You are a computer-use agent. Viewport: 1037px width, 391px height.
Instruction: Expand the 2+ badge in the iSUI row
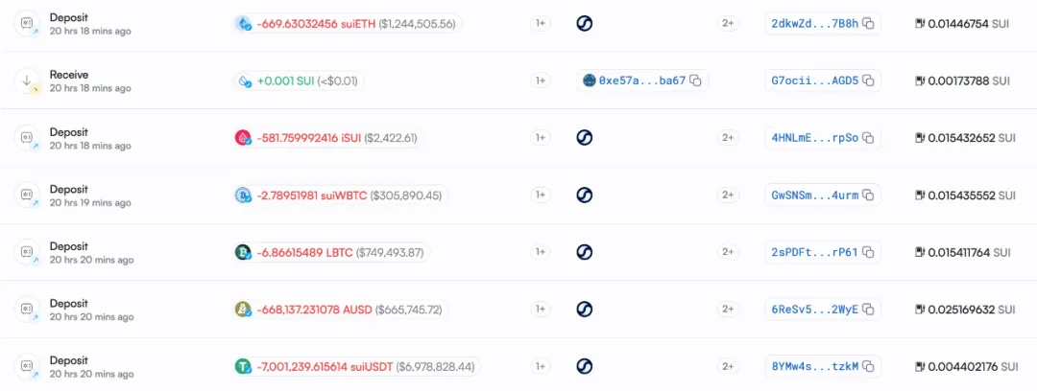coord(728,138)
